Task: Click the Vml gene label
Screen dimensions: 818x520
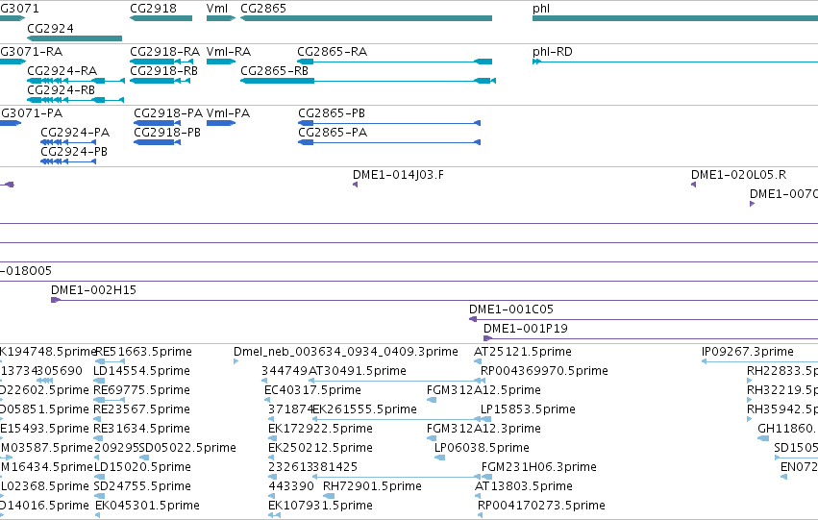Action: [217, 9]
